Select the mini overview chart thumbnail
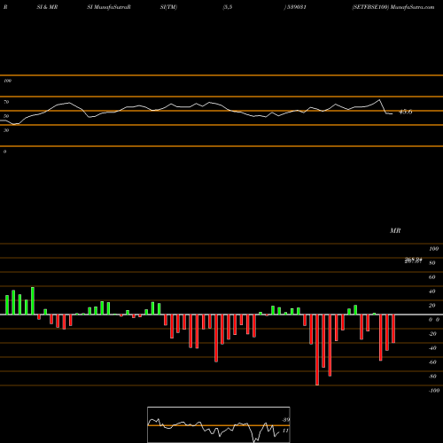Viewport: 443px width, 443px height. click(219, 424)
